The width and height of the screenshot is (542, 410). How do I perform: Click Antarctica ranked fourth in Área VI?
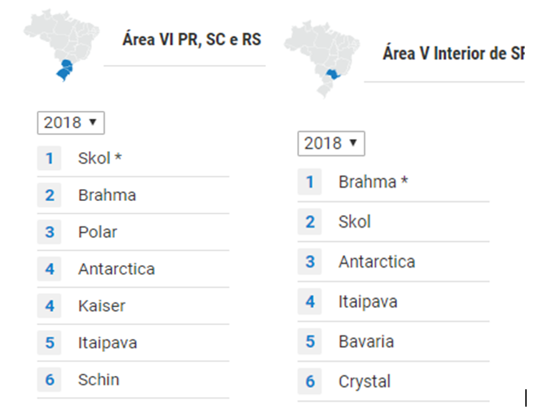pyautogui.click(x=117, y=269)
